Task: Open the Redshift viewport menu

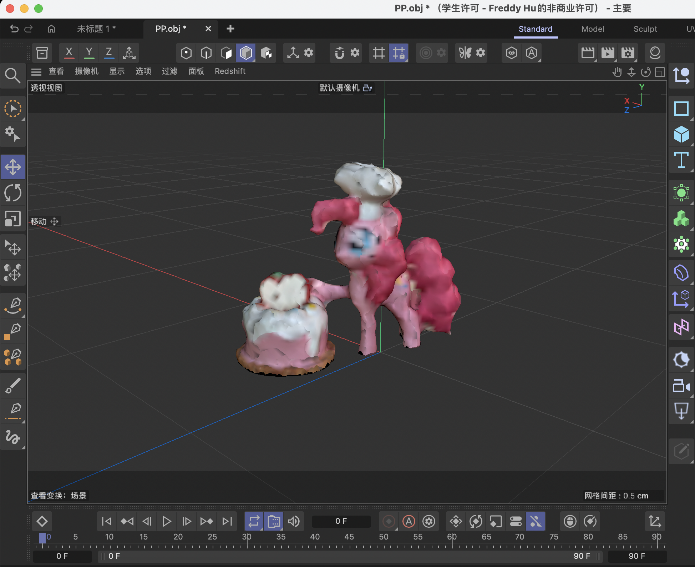Action: click(230, 71)
